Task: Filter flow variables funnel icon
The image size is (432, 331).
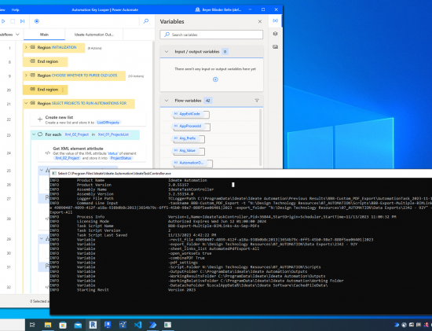Action: 257,101
